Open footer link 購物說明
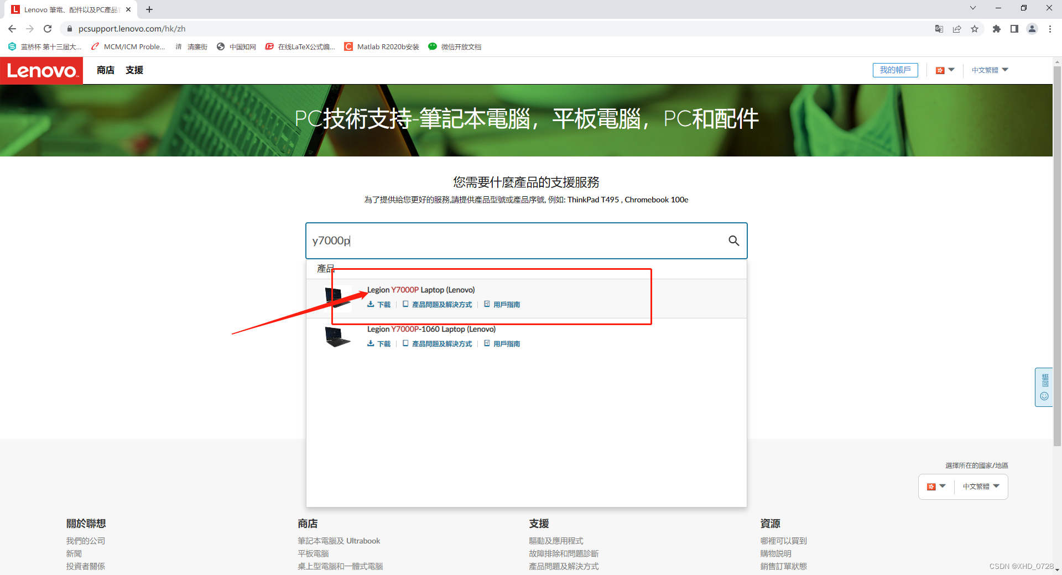The image size is (1062, 575). [x=775, y=553]
